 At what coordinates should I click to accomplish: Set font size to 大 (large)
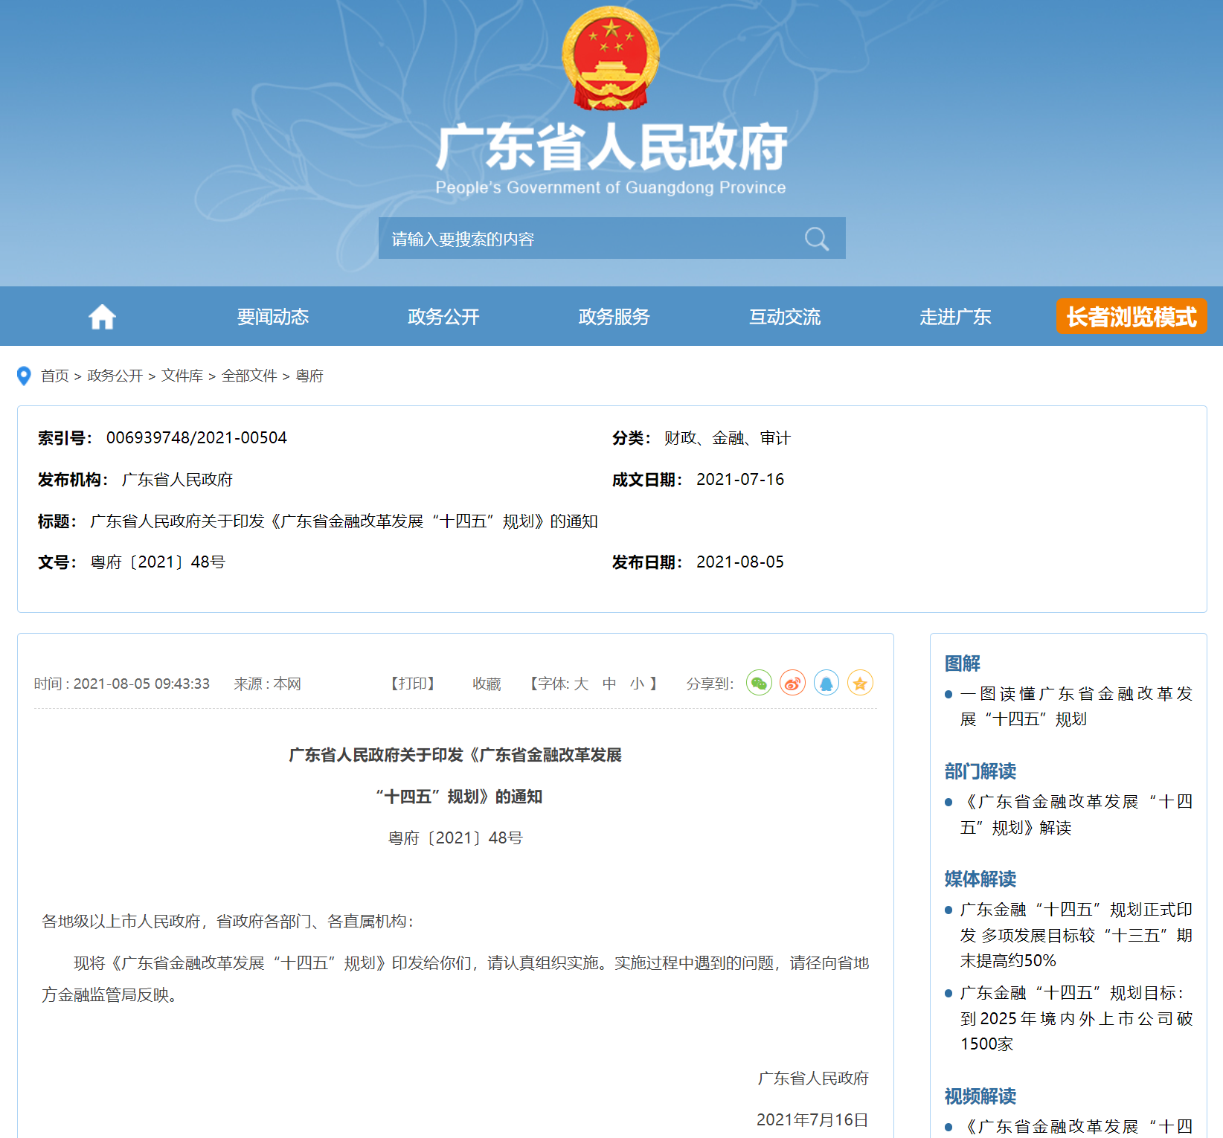[581, 684]
